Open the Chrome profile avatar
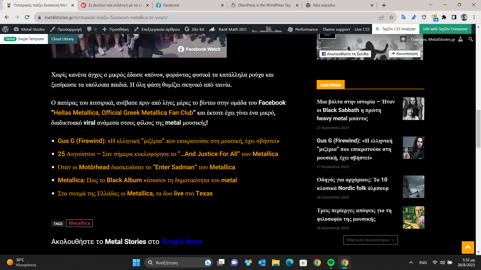The width and height of the screenshot is (481, 270). point(464,17)
